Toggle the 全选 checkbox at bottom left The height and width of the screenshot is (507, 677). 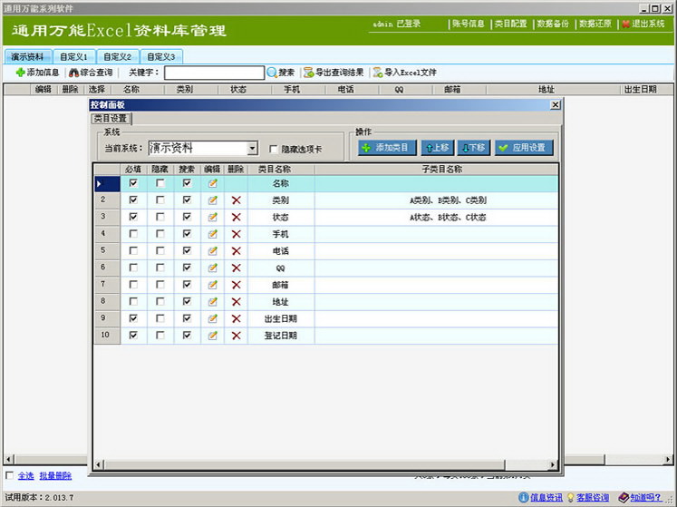[9, 475]
